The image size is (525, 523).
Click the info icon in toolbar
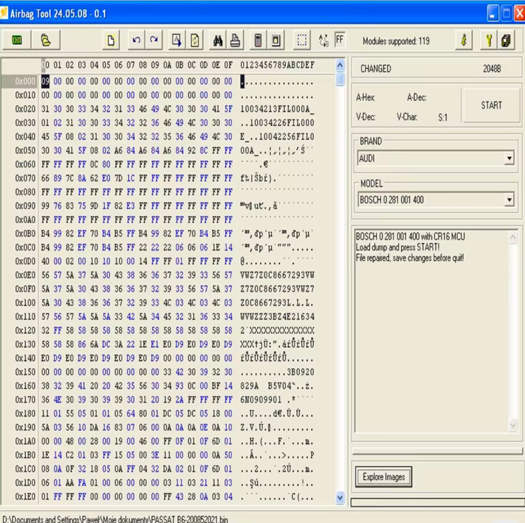[x=464, y=41]
